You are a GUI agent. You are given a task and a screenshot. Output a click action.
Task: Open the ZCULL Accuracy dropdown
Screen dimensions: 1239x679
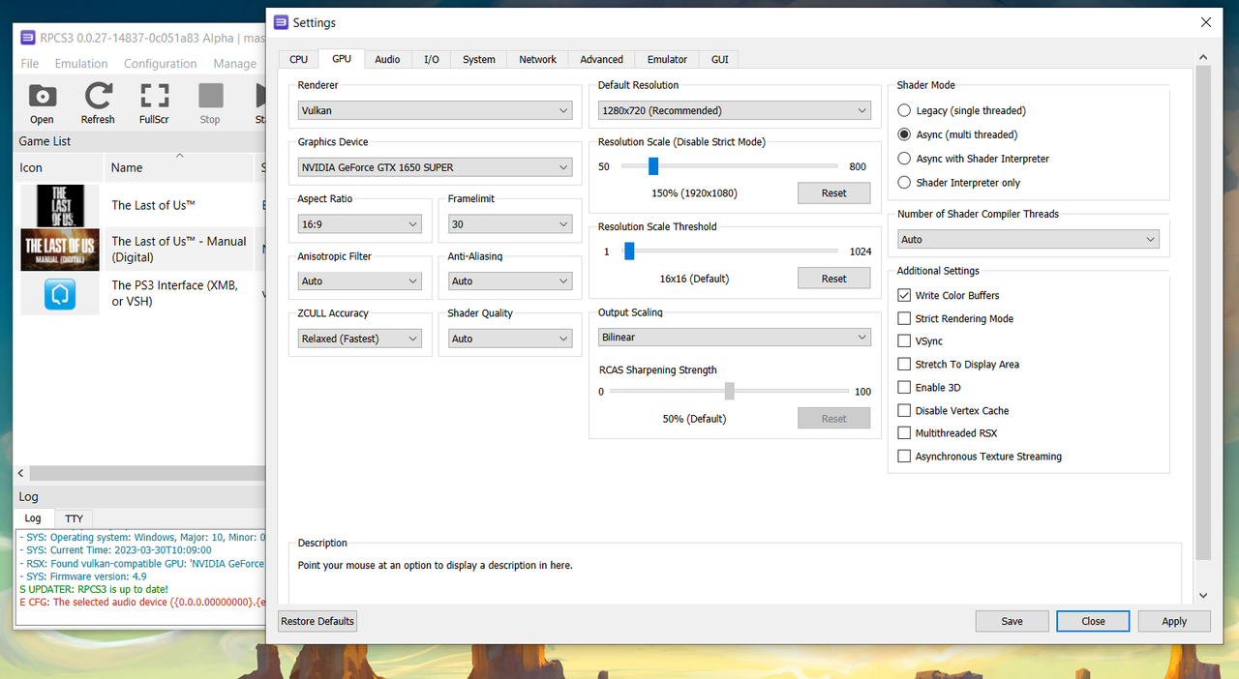coord(360,339)
